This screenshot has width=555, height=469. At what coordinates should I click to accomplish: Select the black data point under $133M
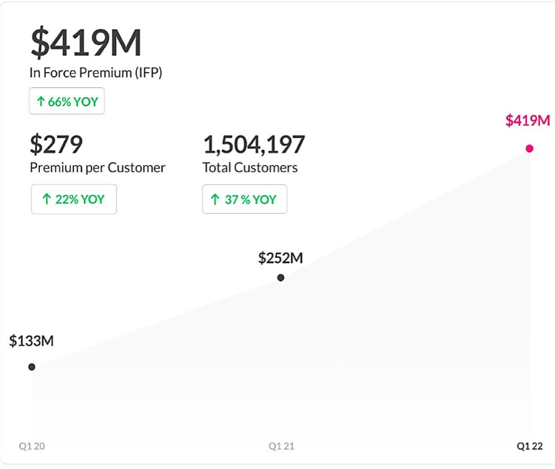pos(31,367)
